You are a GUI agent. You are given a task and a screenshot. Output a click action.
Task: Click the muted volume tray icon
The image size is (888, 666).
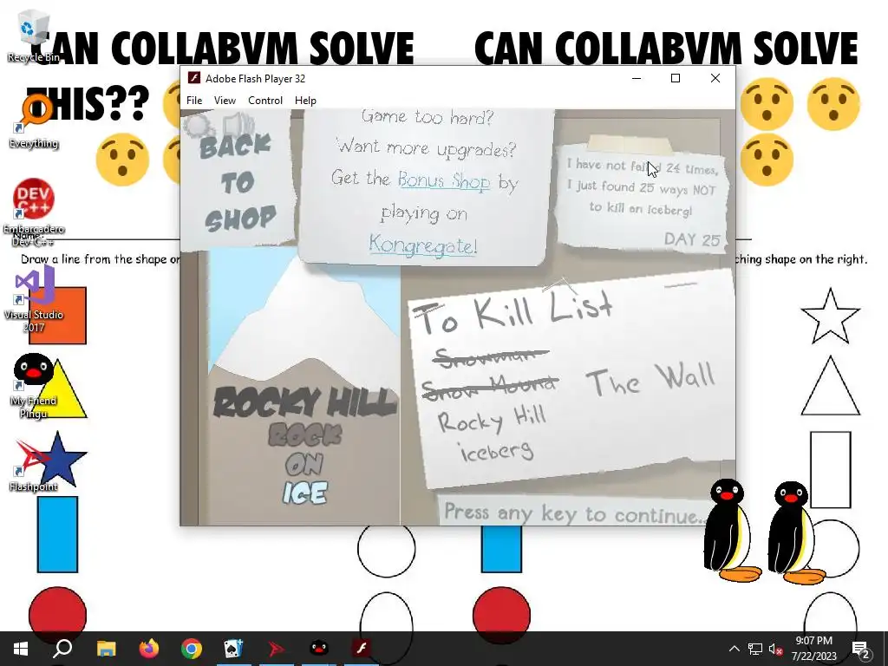775,649
